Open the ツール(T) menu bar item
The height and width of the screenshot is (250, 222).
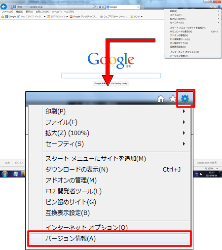pyautogui.click(x=57, y=12)
